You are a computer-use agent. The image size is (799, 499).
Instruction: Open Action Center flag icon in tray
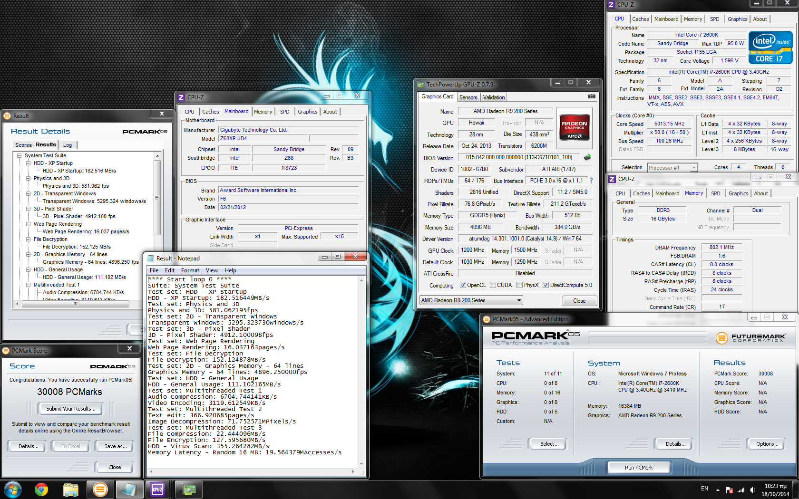click(x=730, y=490)
